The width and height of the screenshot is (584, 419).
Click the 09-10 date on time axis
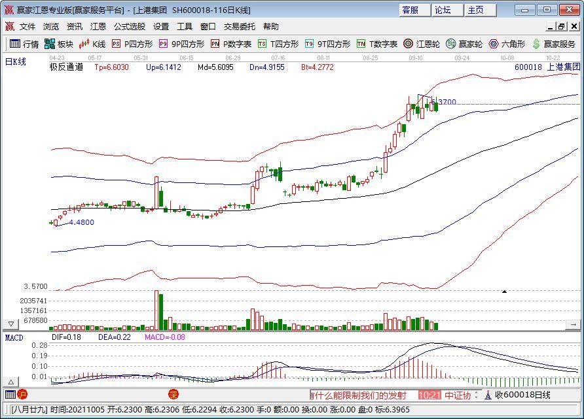[x=416, y=58]
